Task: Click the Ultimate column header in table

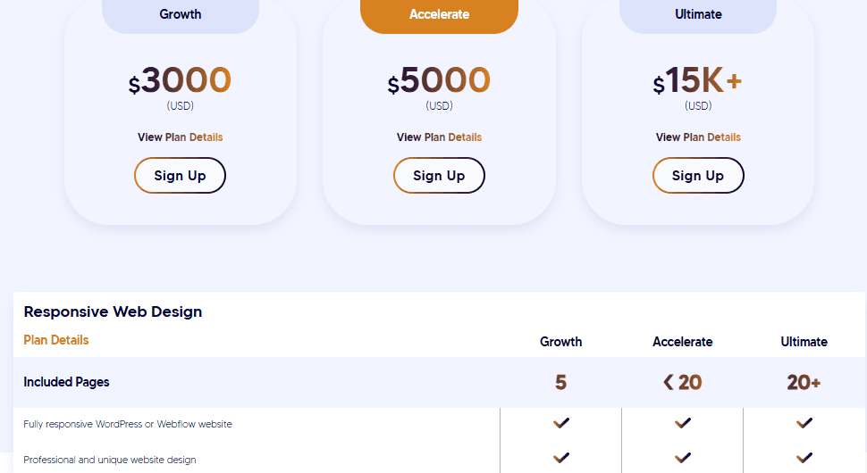Action: point(804,342)
